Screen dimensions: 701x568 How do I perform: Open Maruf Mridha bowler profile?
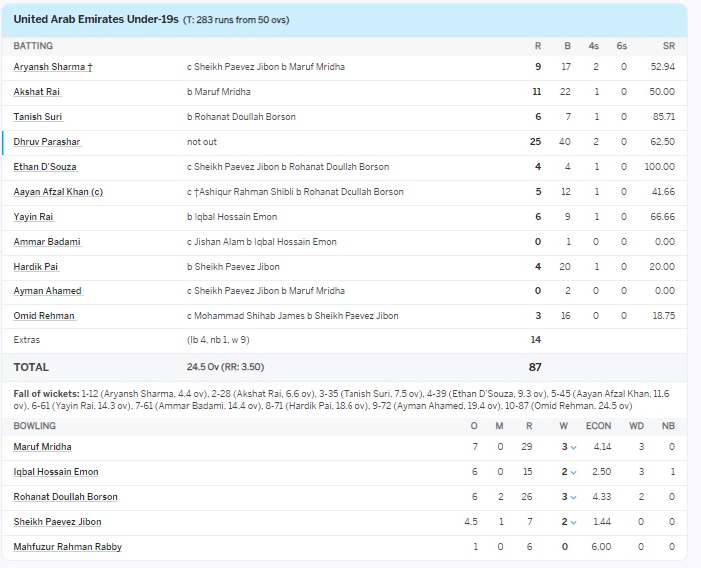pos(43,447)
